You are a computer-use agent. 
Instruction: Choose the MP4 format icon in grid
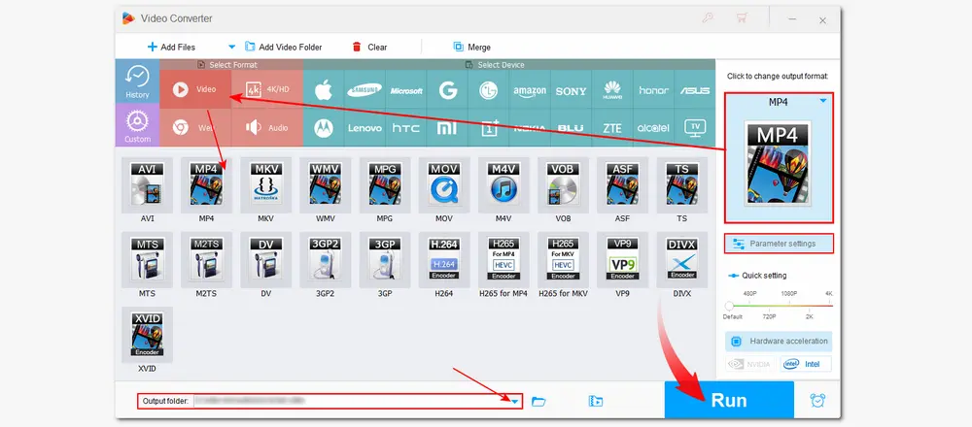pyautogui.click(x=206, y=185)
